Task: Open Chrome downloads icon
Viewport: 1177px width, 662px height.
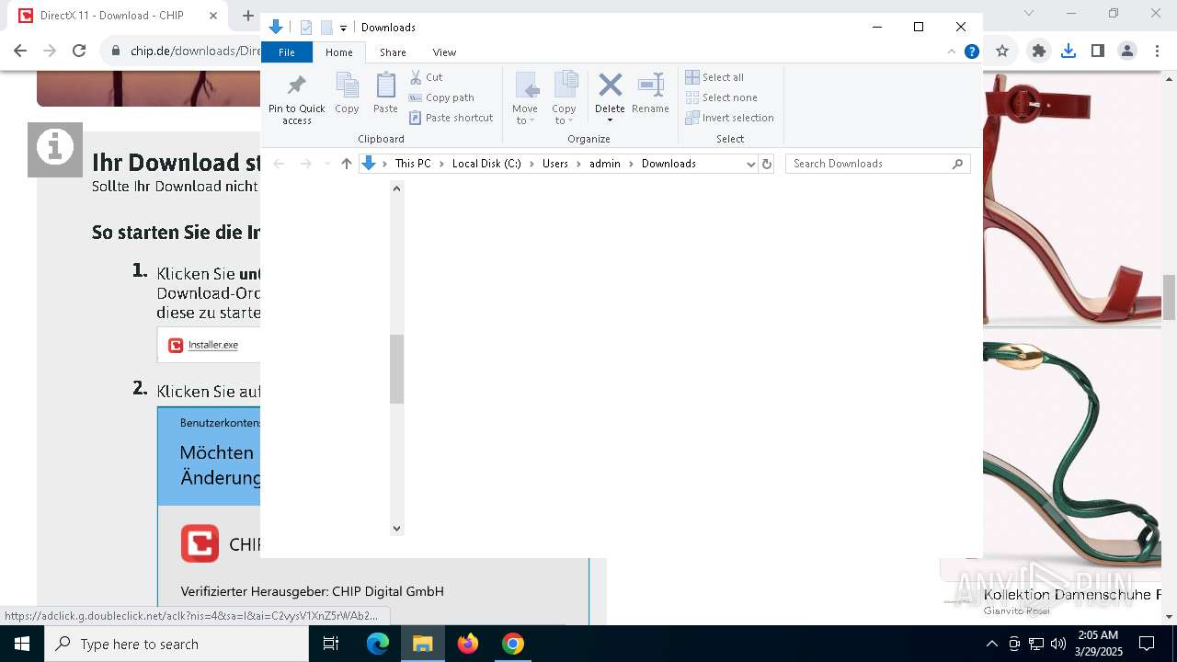Action: tap(1068, 51)
